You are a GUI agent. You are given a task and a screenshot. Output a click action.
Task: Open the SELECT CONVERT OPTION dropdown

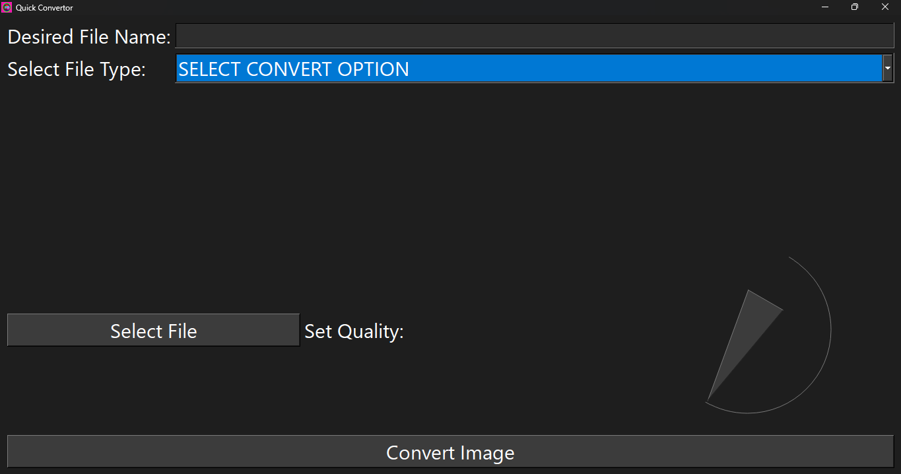coord(528,69)
